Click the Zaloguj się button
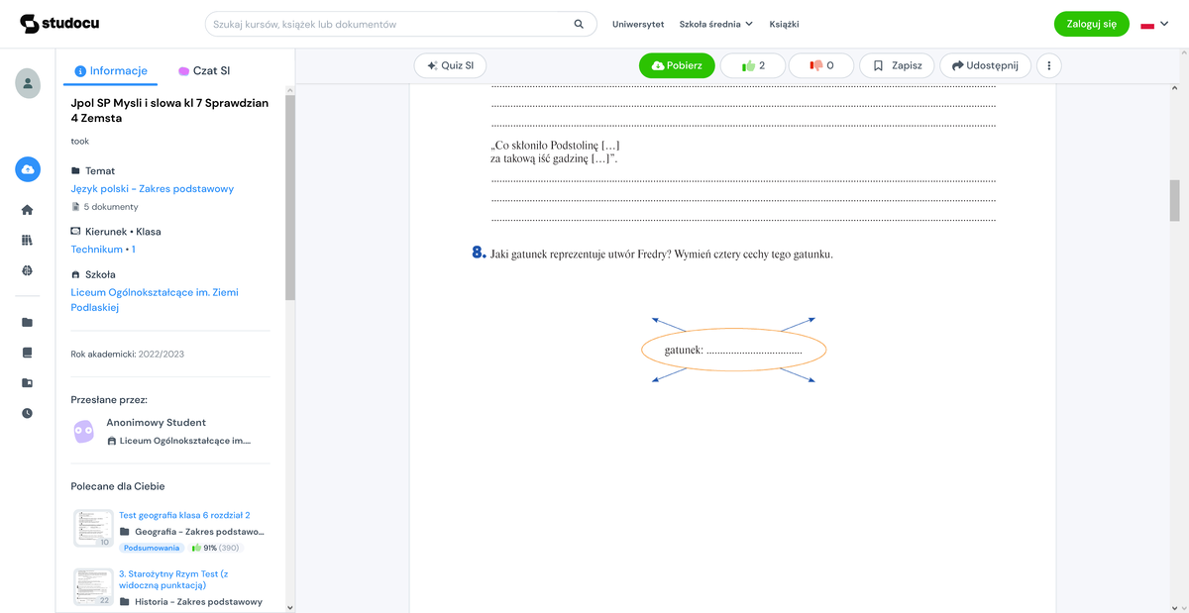The height and width of the screenshot is (613, 1189). (x=1092, y=24)
